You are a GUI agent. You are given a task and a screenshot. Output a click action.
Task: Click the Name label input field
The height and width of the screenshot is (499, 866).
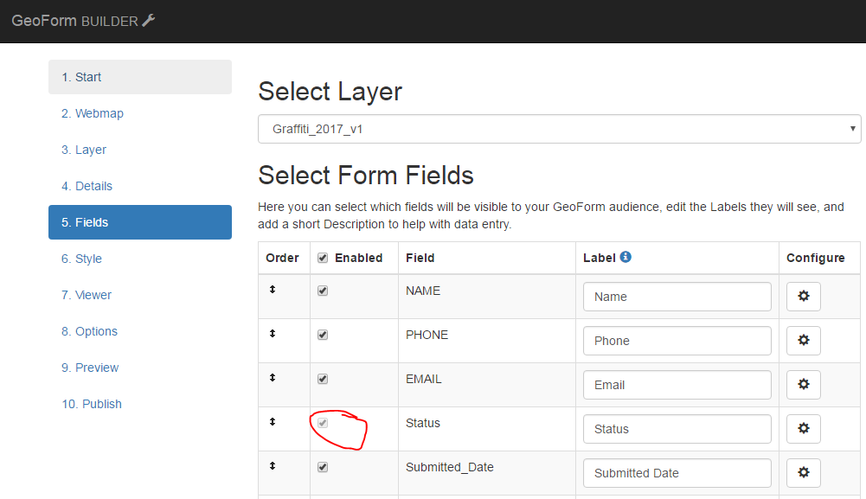click(677, 297)
